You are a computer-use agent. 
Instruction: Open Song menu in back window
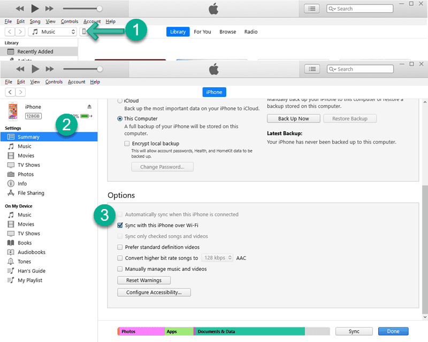coord(35,21)
